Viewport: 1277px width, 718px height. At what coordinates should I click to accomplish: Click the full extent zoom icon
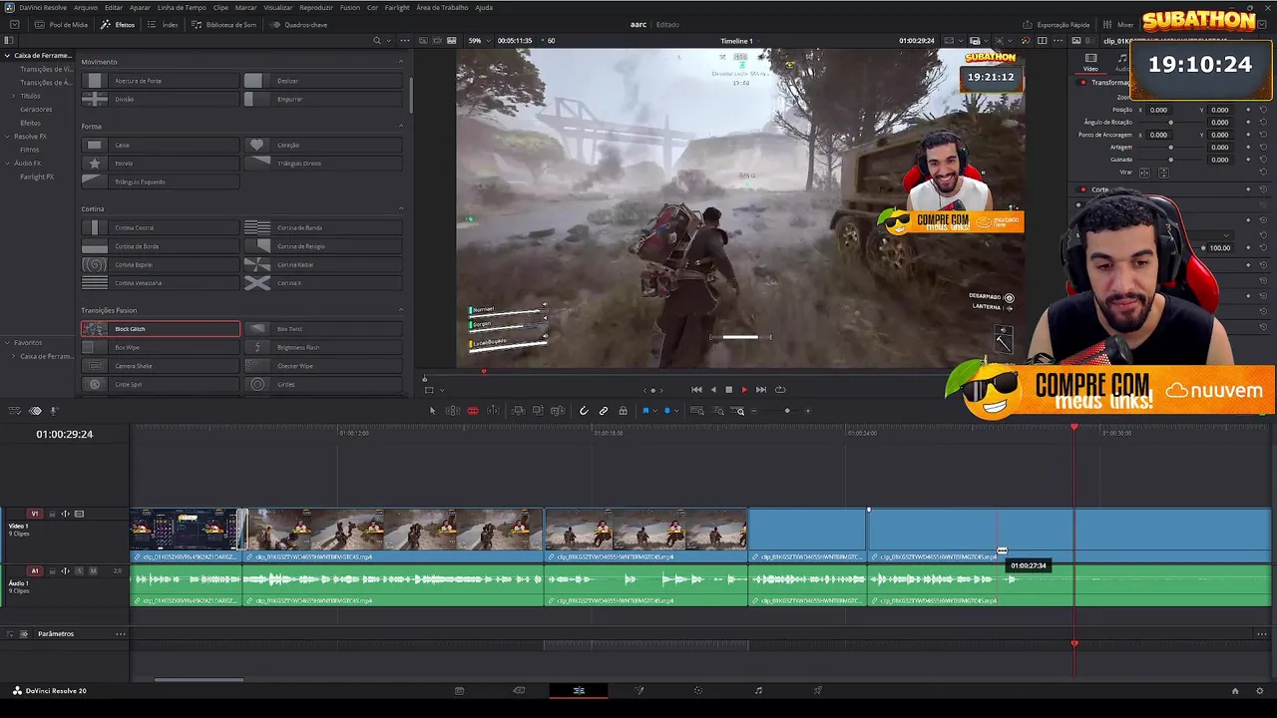tap(698, 411)
